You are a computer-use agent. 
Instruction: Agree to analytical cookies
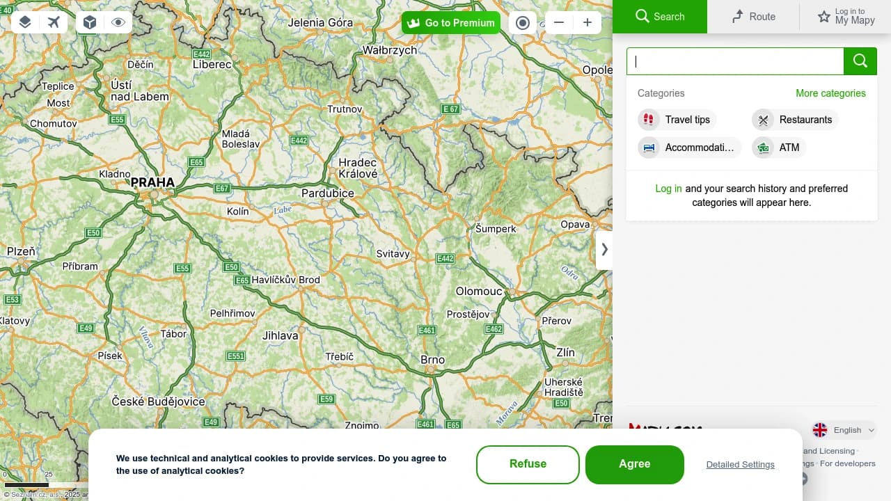pos(635,464)
